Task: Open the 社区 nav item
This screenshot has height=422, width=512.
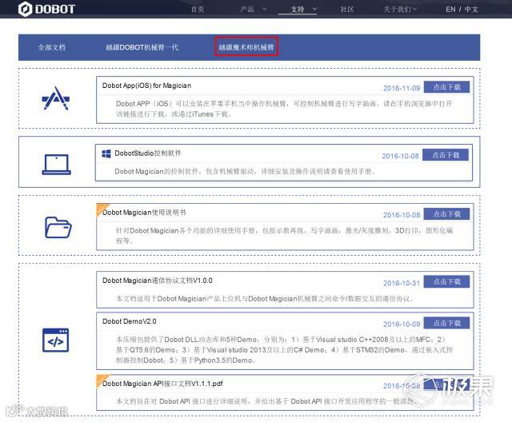Action: (x=347, y=9)
